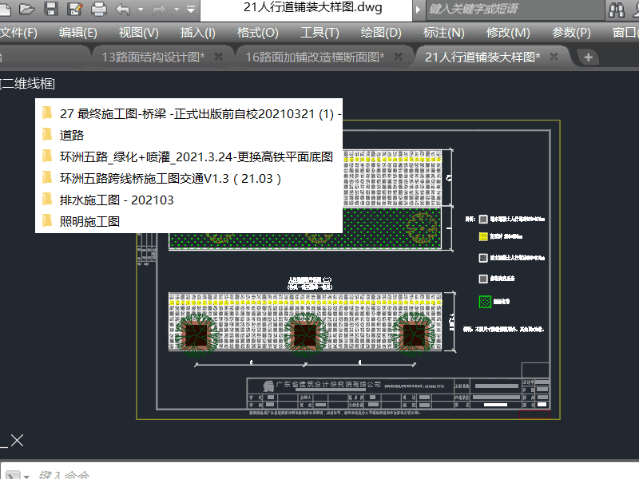The image size is (639, 479).
Task: Click the command line input field
Action: pyautogui.click(x=334, y=474)
